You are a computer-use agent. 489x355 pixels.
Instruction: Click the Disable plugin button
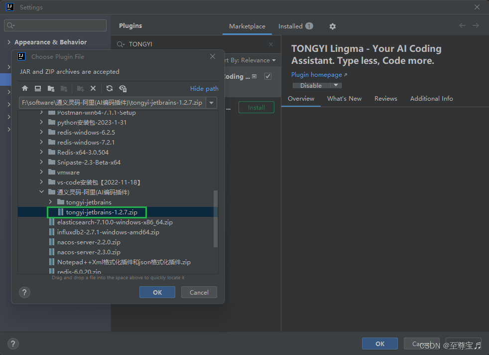311,85
